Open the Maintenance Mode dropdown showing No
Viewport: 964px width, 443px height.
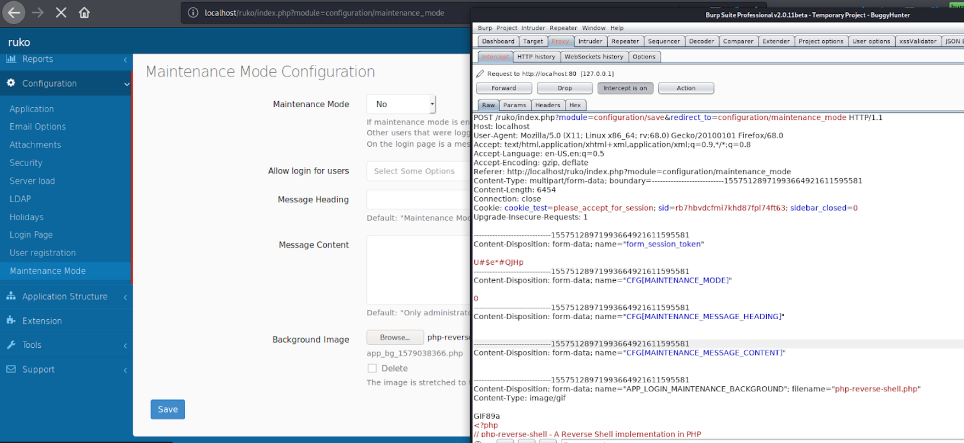[x=401, y=104]
